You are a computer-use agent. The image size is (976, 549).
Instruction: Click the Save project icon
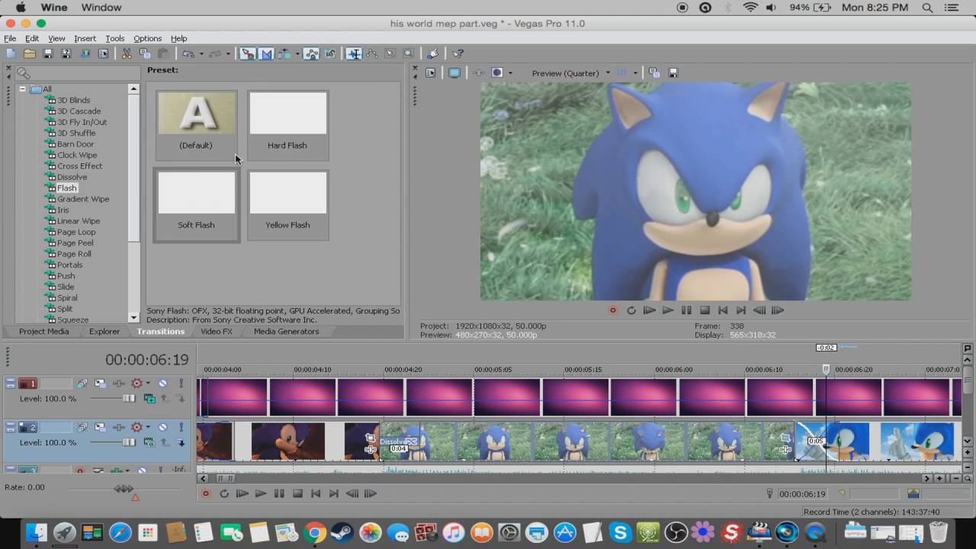click(47, 53)
